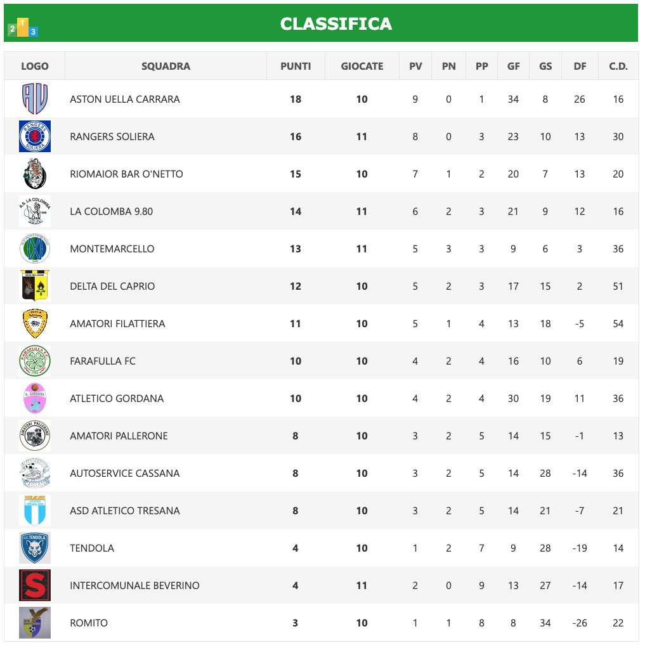Click the SQUADRA column header

pos(166,66)
